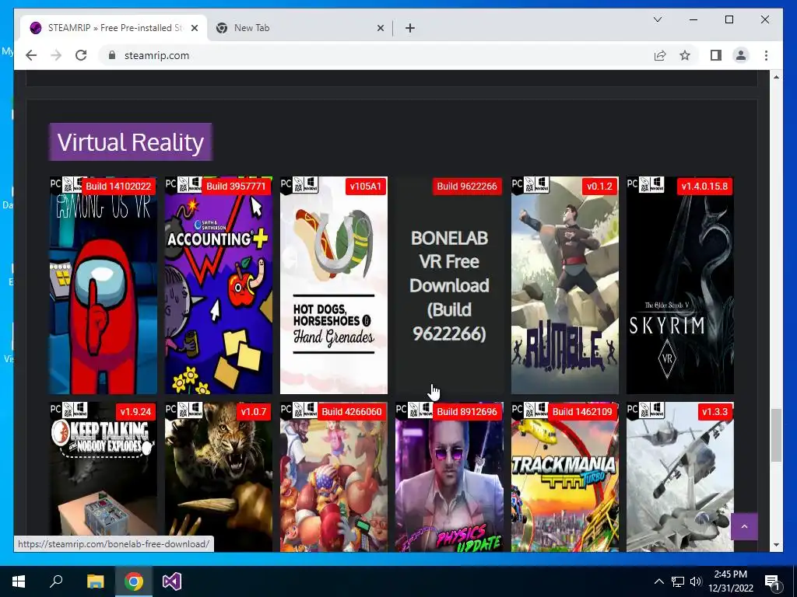Open a new tab with the plus button
Viewport: 797px width, 597px height.
[x=410, y=28]
